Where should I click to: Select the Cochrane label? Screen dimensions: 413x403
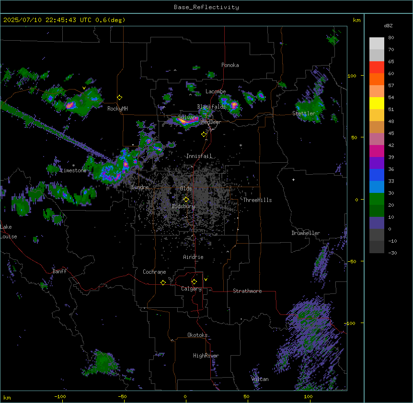pos(154,272)
